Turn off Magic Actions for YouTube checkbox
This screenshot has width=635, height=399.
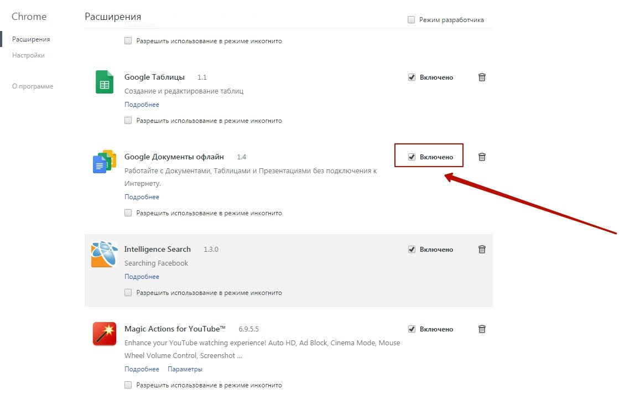pos(412,329)
